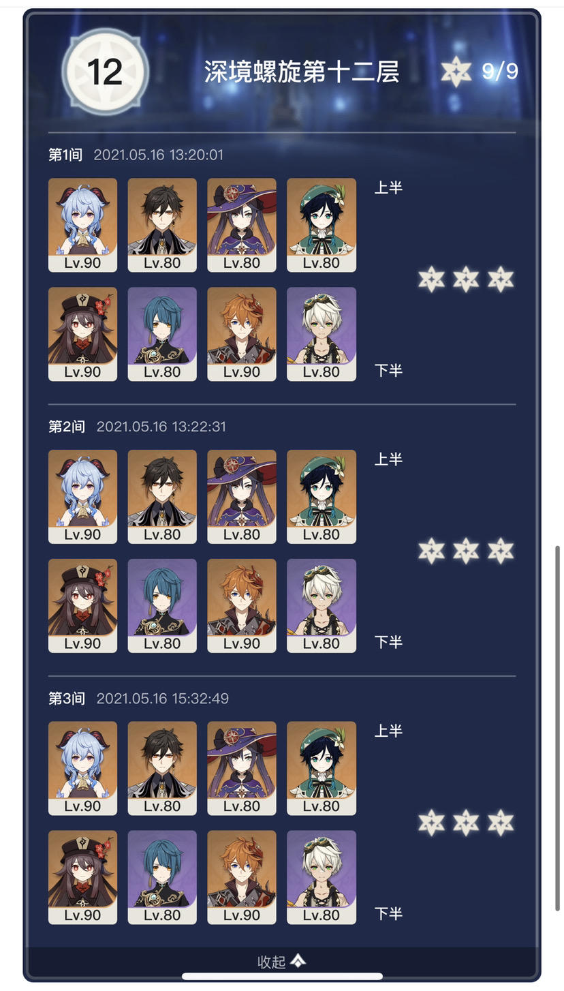Click the 深境螺旋第十二层 title
The height and width of the screenshot is (991, 564).
(302, 72)
